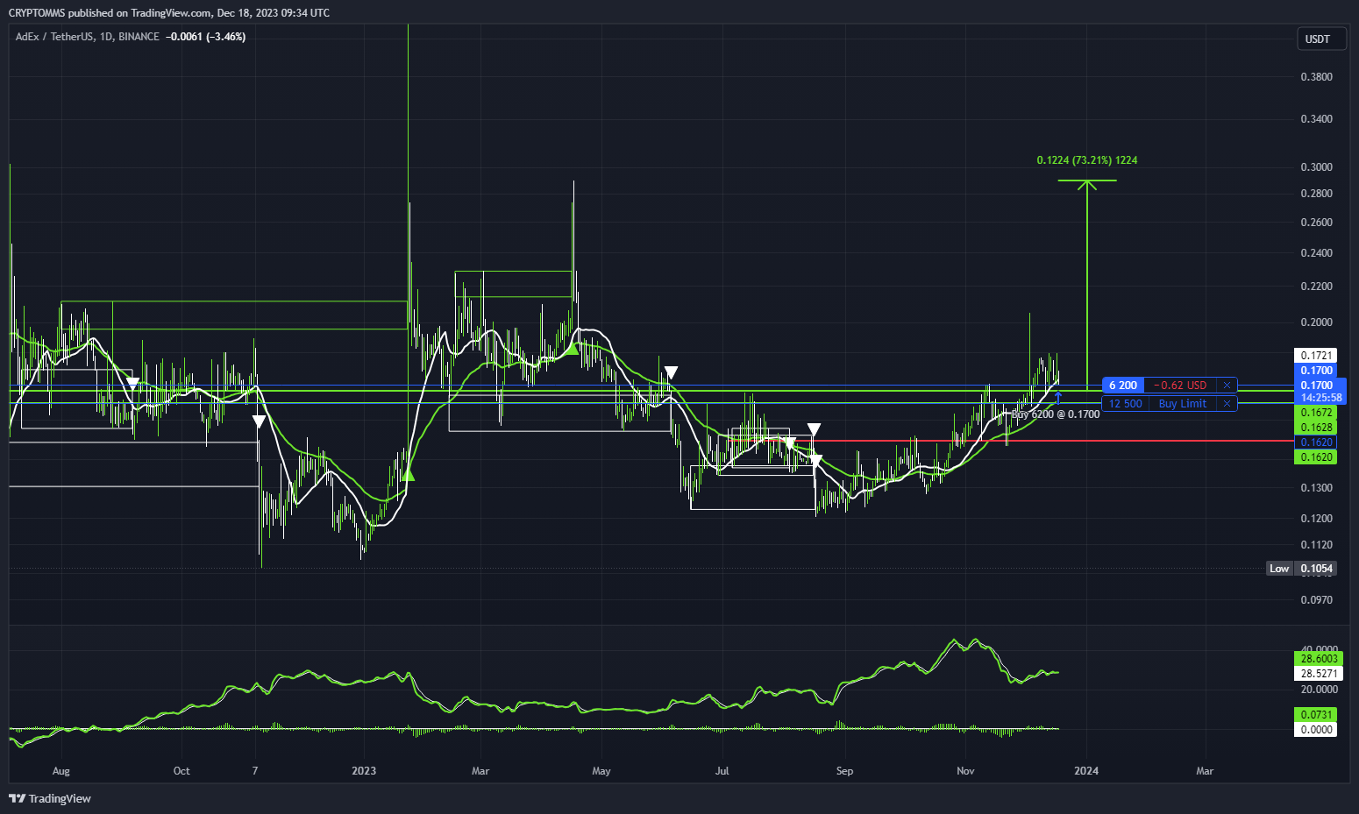Viewport: 1359px width, 814px height.
Task: Click the white 0.1721 price label
Action: (1316, 355)
